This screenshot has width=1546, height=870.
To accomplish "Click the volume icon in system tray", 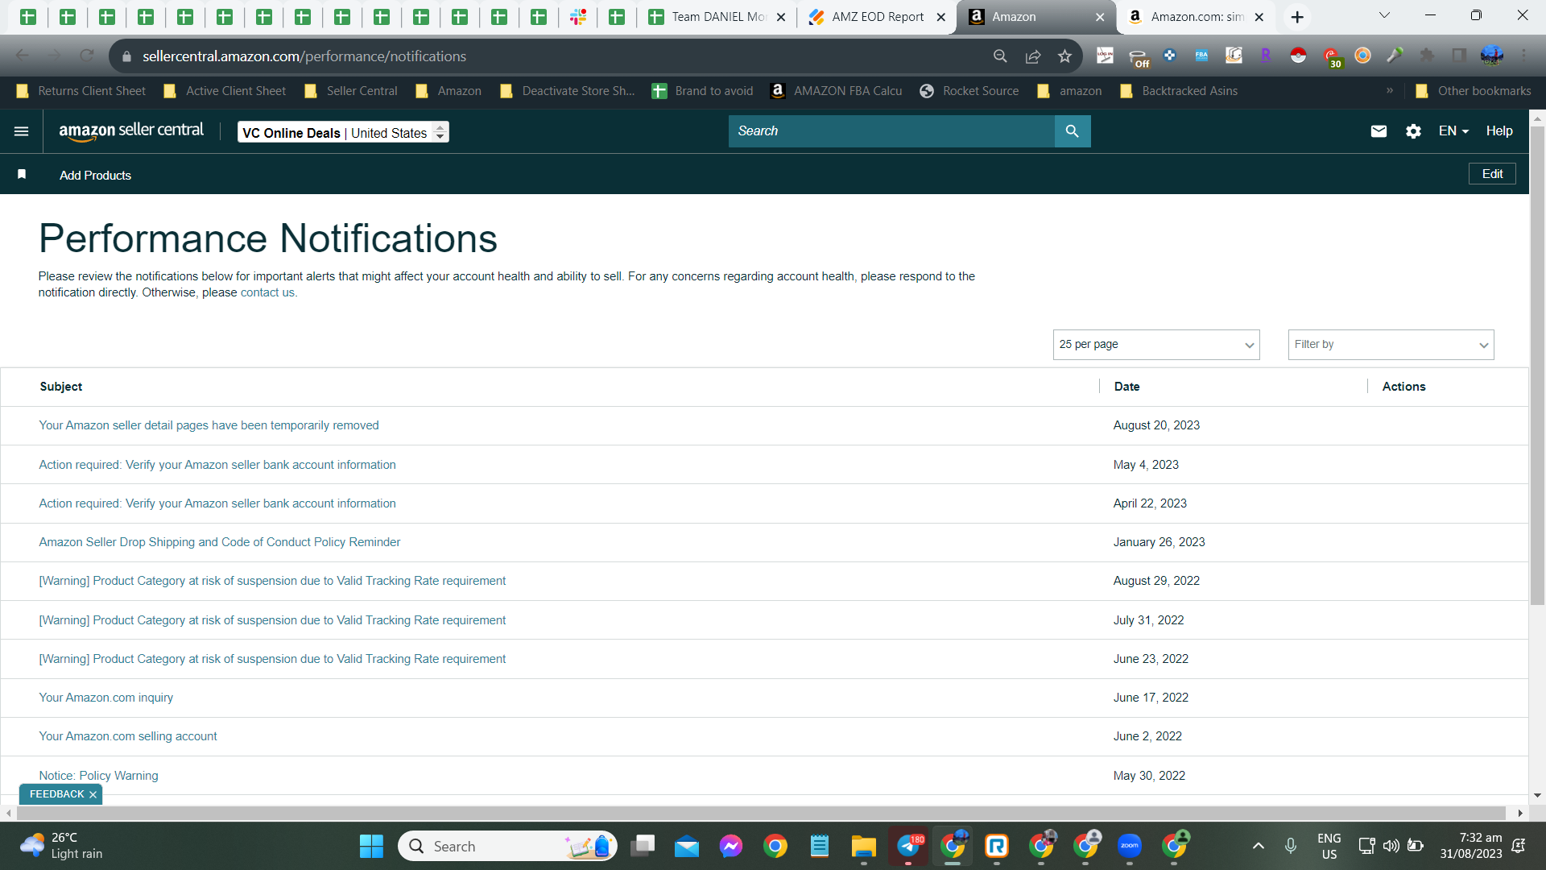I will click(1391, 846).
